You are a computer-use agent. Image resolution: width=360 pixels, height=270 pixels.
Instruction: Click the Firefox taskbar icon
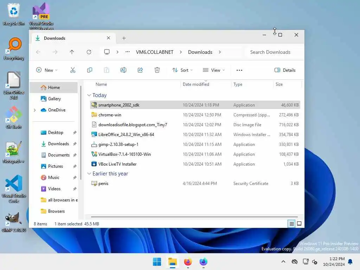pos(188,262)
